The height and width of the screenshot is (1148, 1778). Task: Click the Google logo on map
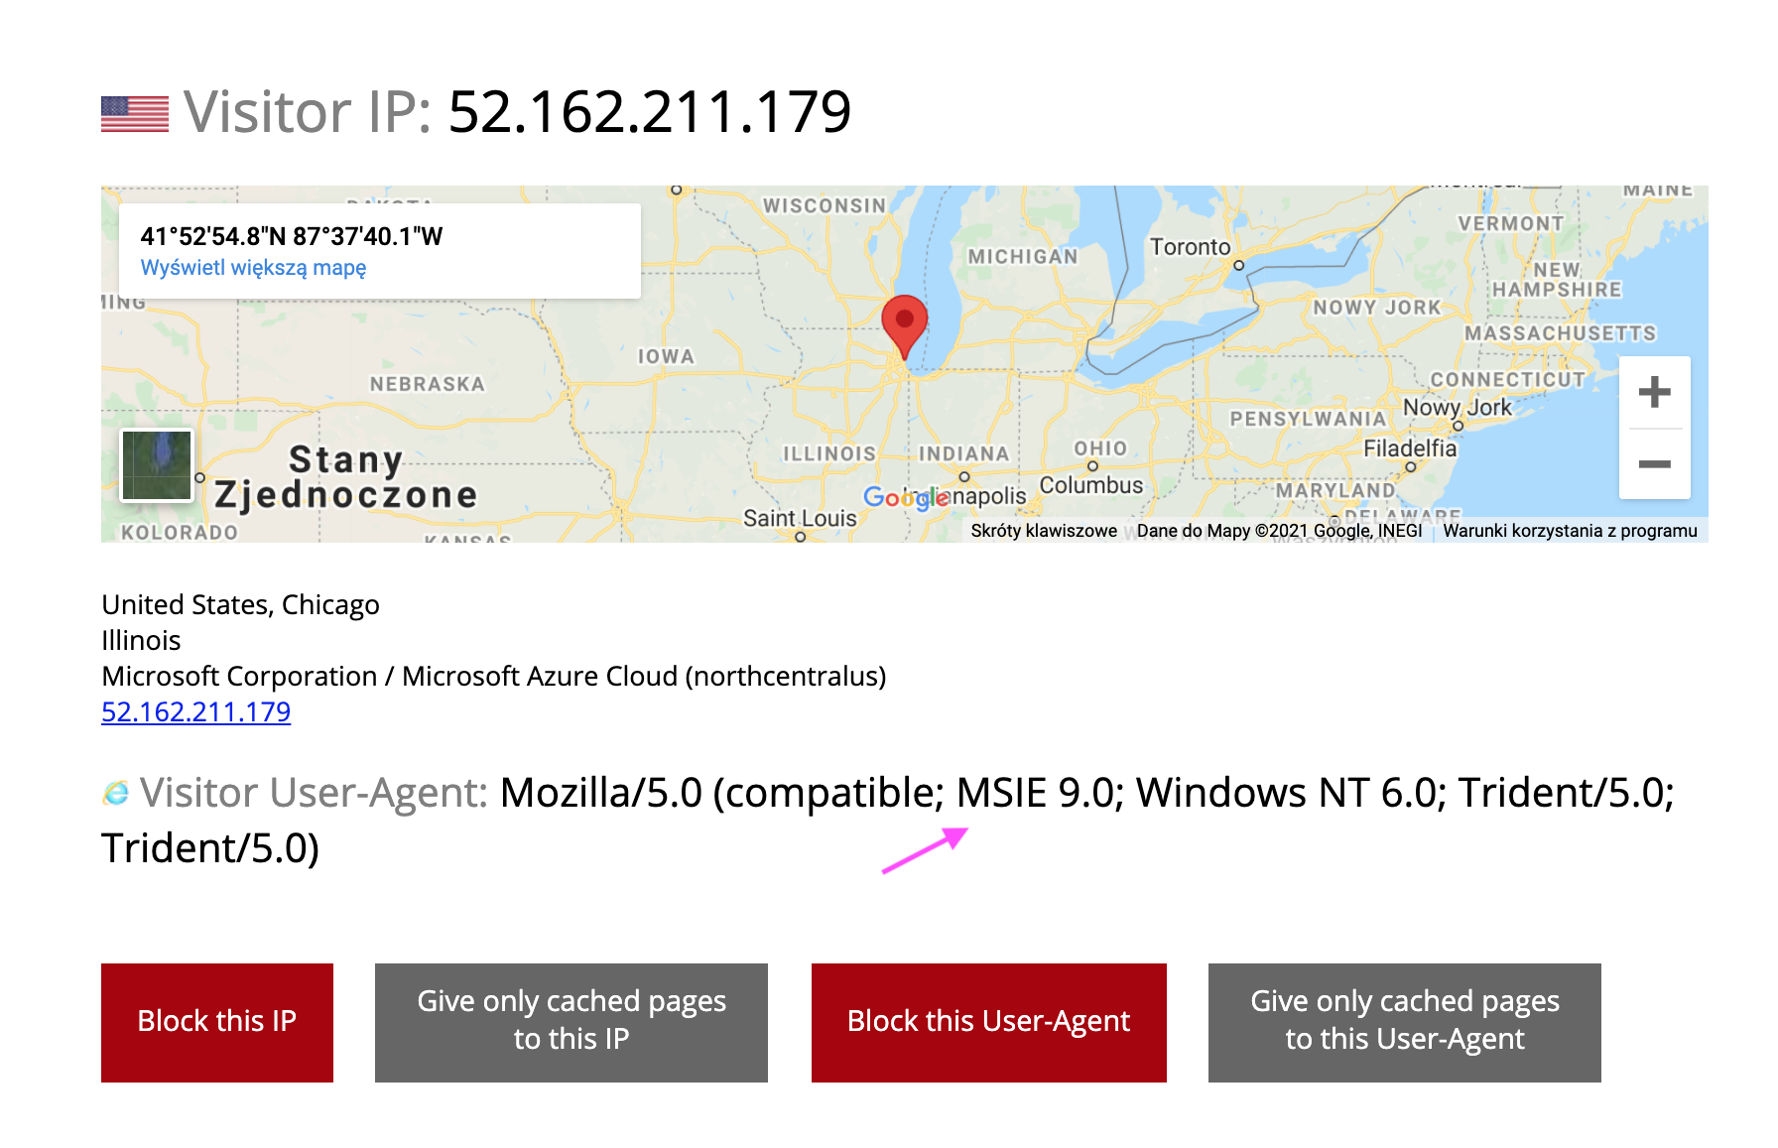(906, 497)
